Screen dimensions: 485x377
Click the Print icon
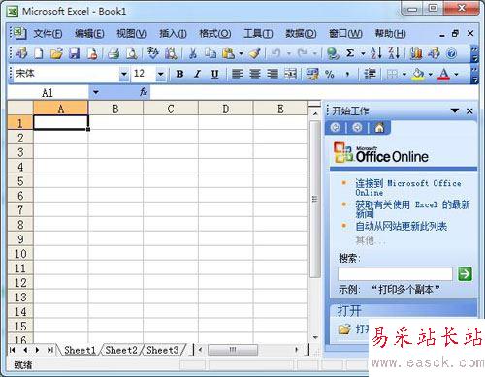coord(113,53)
